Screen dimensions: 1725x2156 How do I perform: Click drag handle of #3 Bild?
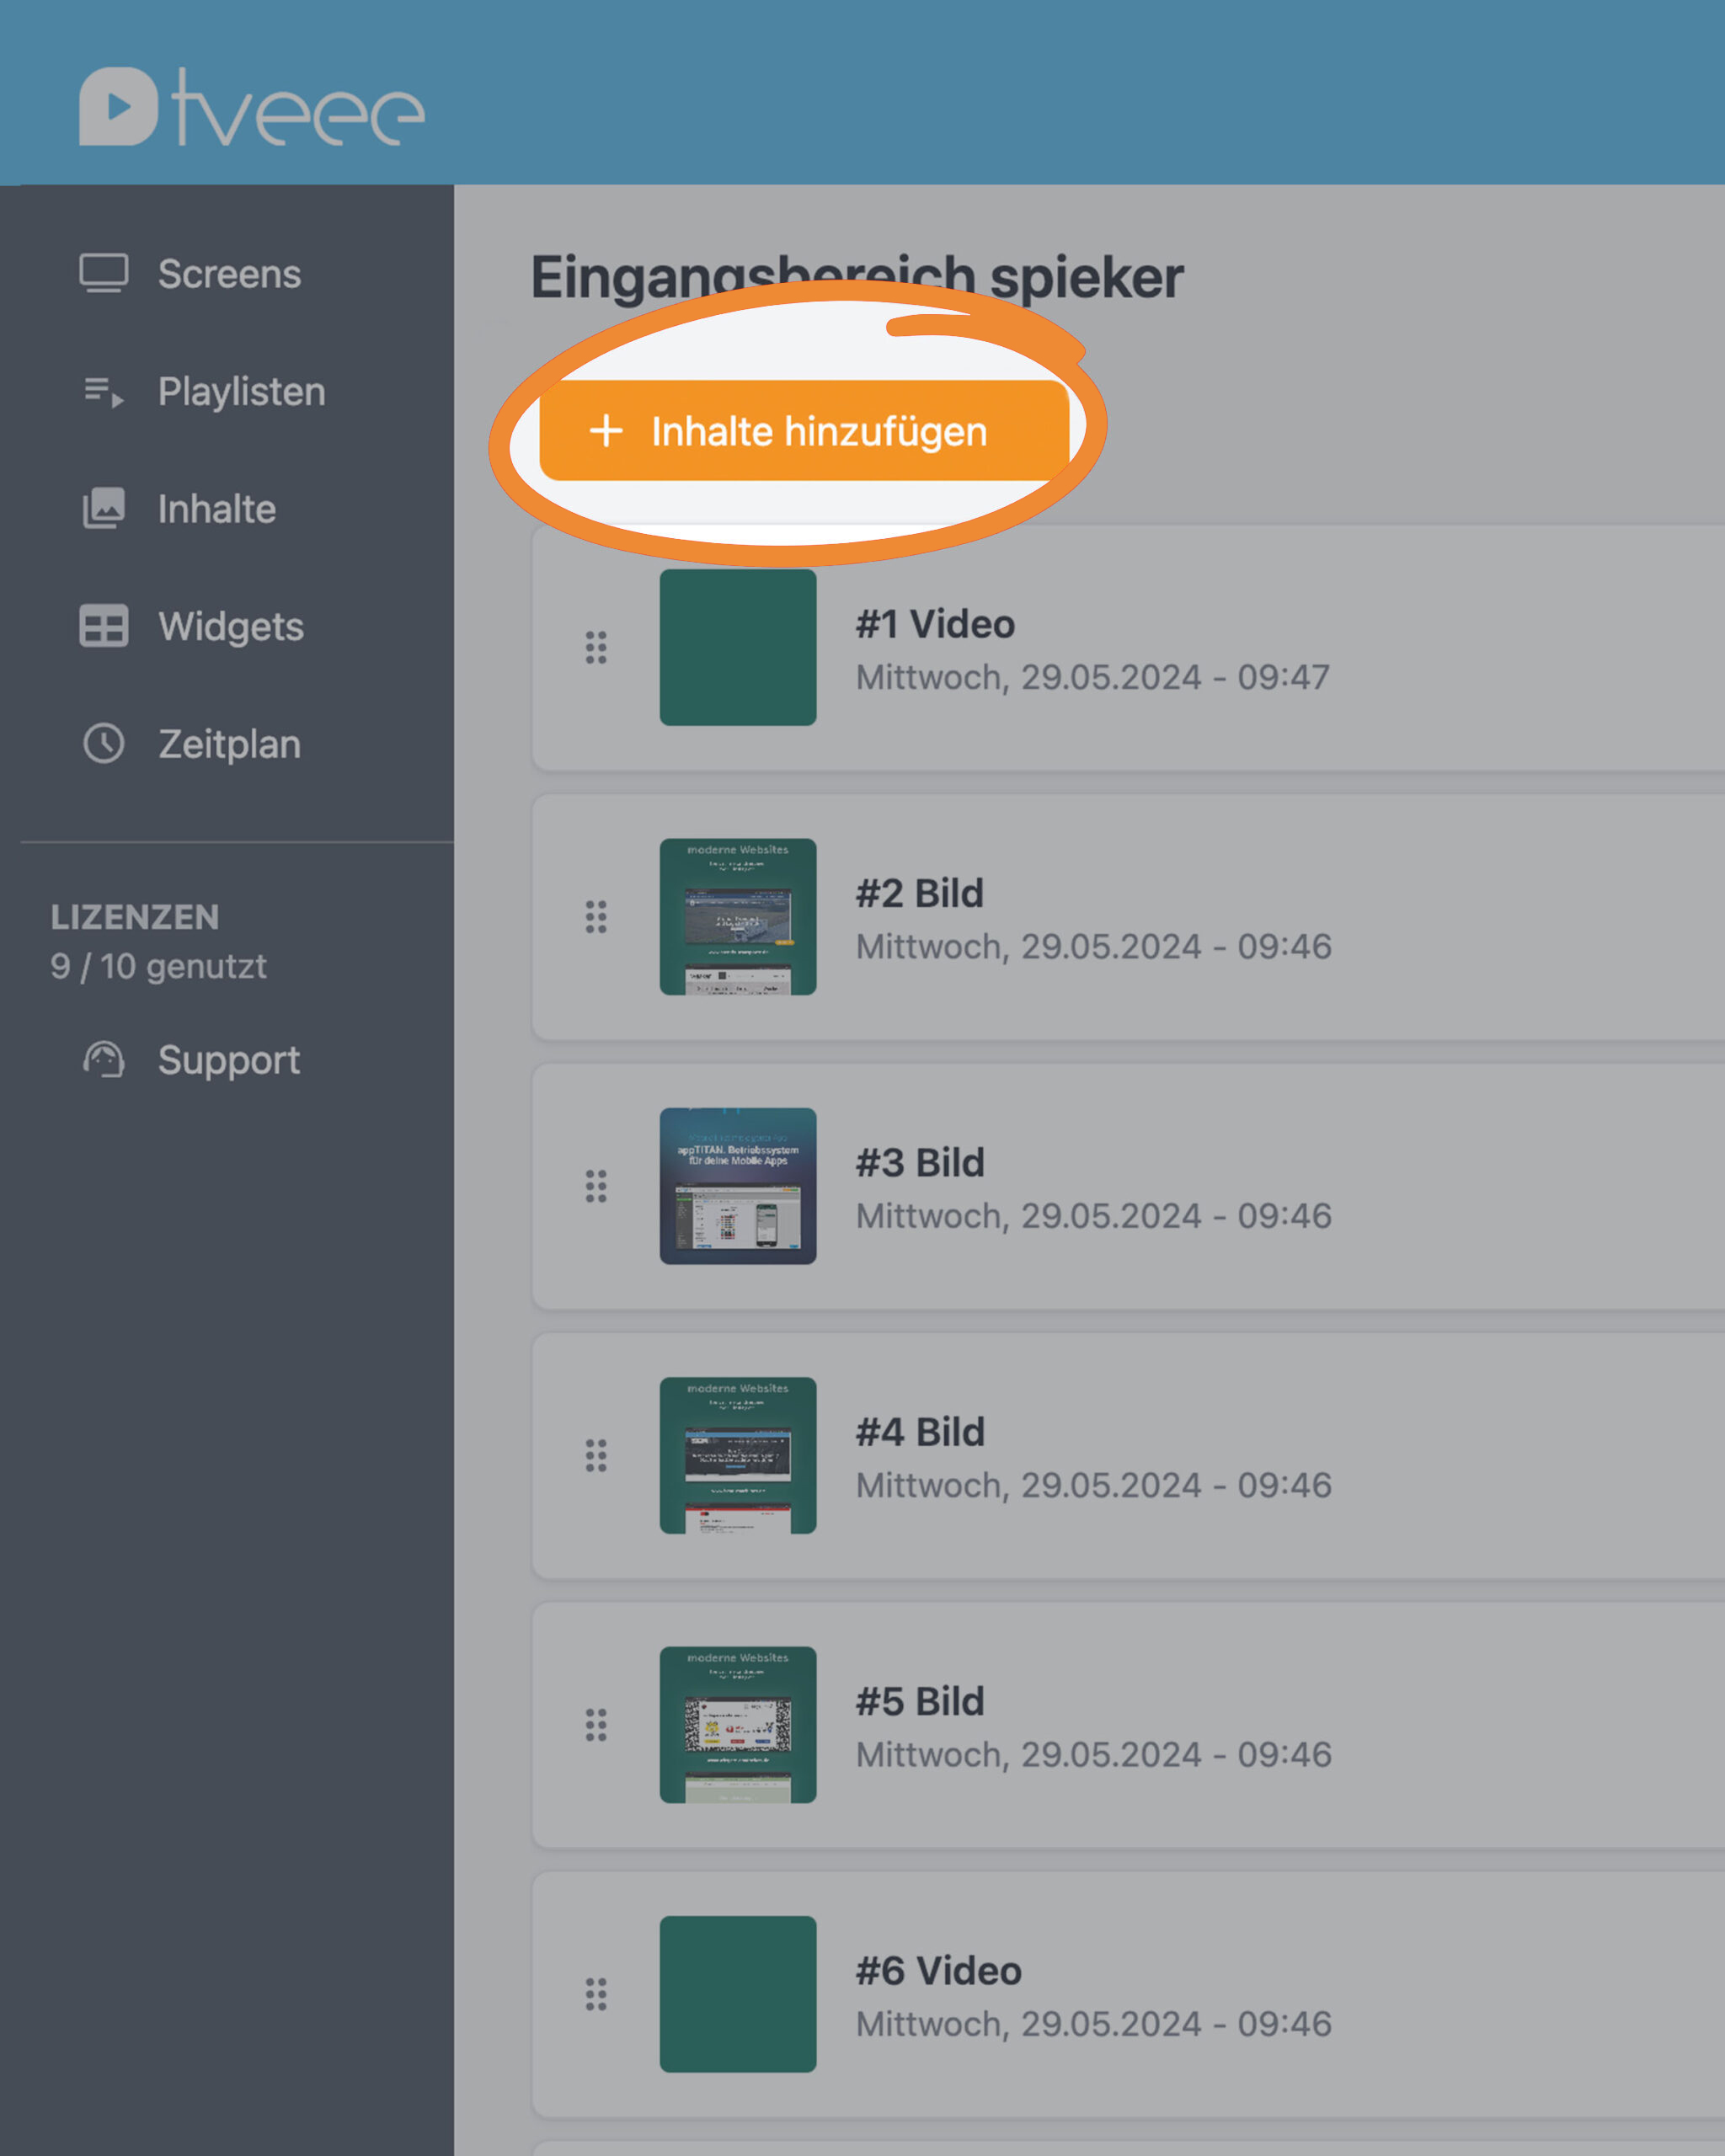pyautogui.click(x=596, y=1186)
